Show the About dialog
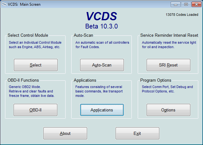Viewport: 203px width, 145px height. pyautogui.click(x=65, y=133)
